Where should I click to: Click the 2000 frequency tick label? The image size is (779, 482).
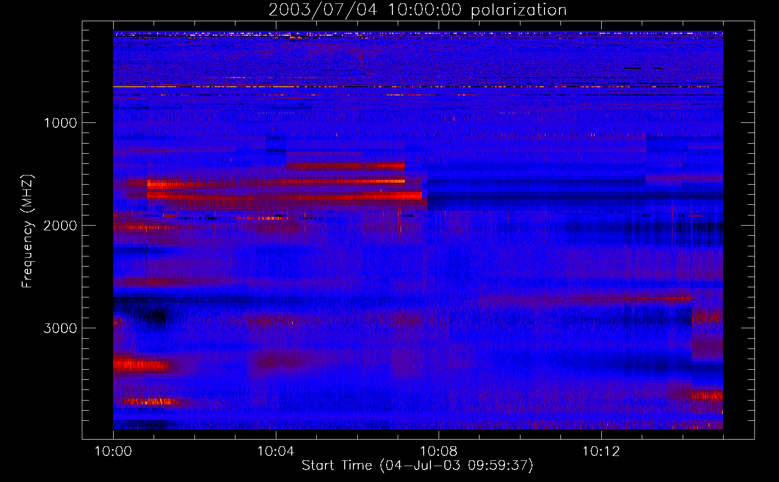pyautogui.click(x=60, y=226)
